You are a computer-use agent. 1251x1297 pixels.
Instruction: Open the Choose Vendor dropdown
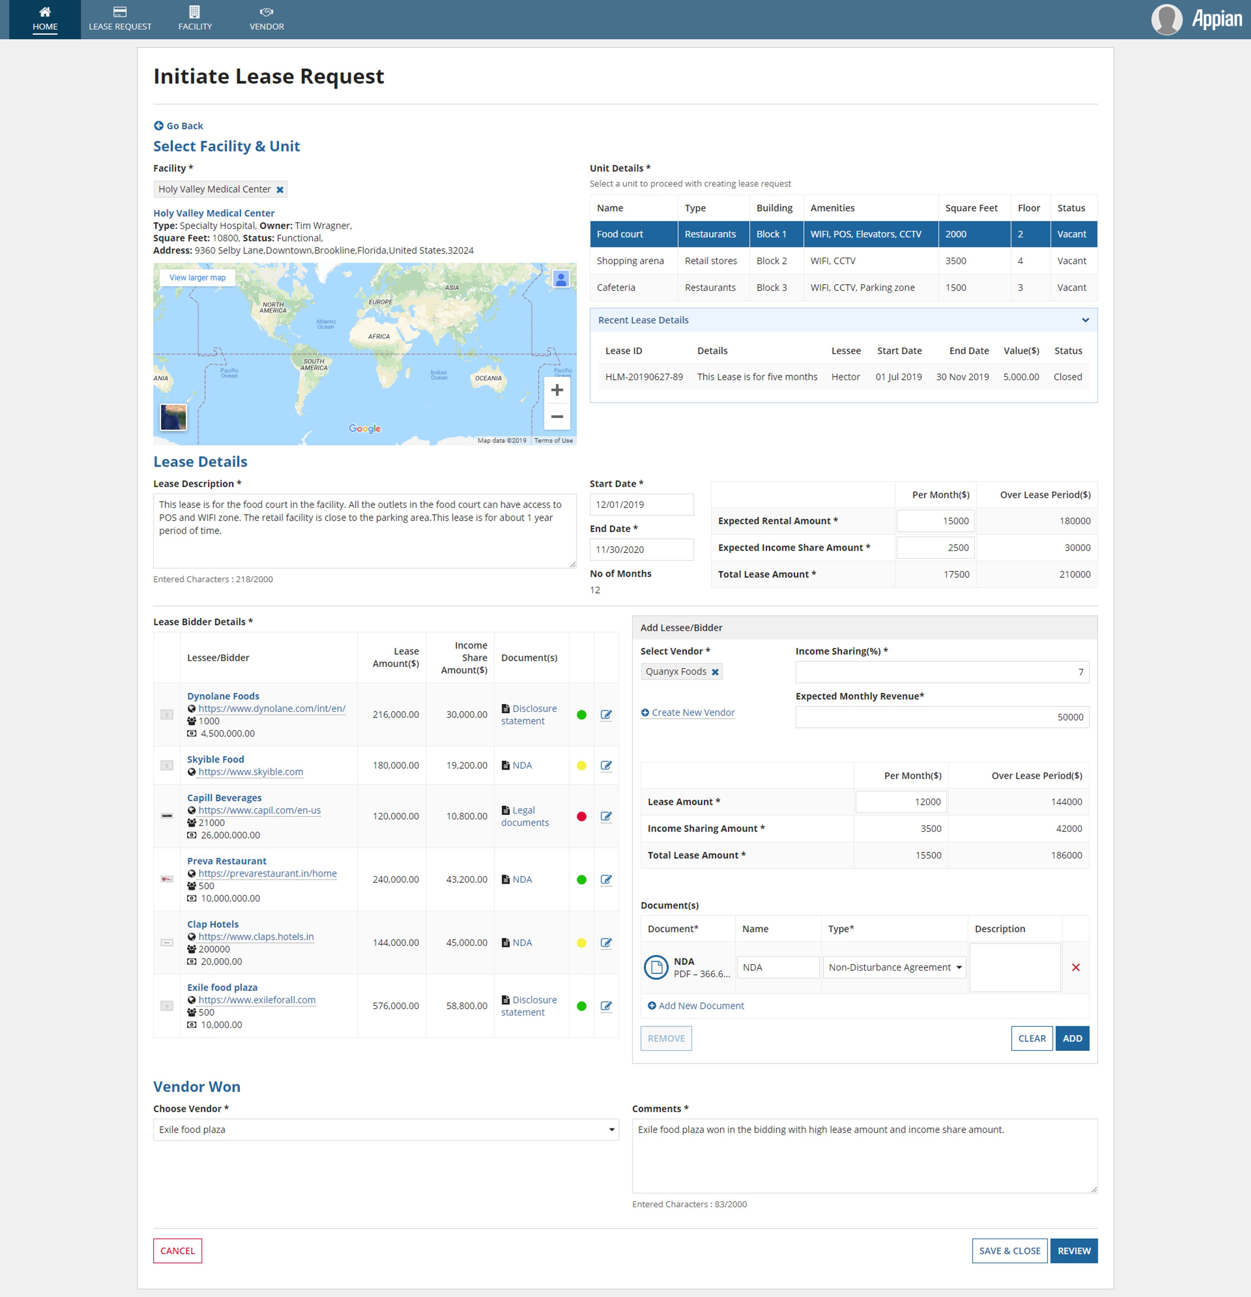[386, 1130]
